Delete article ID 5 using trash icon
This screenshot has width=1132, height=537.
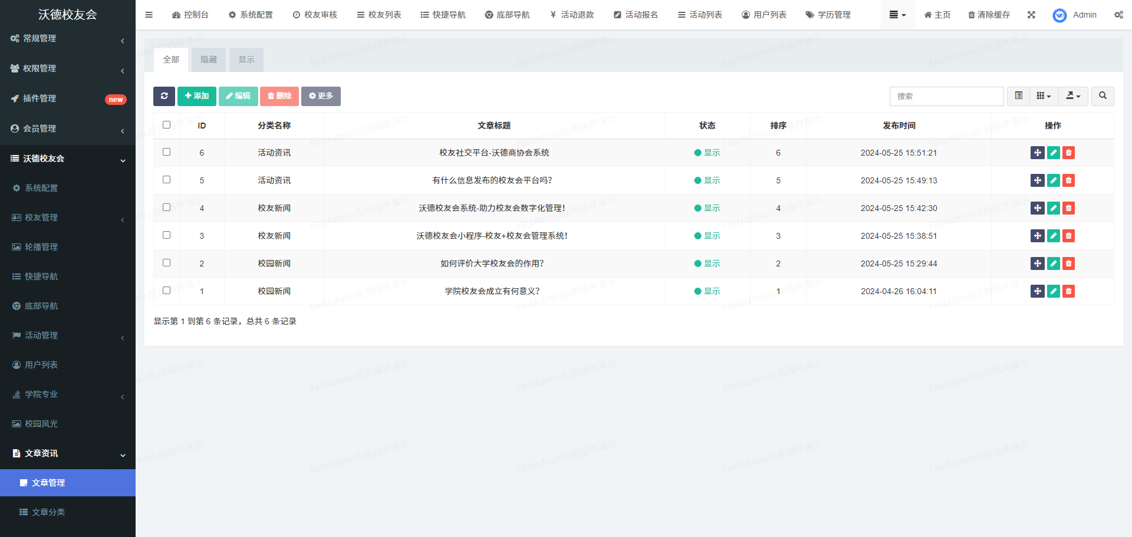(1068, 180)
